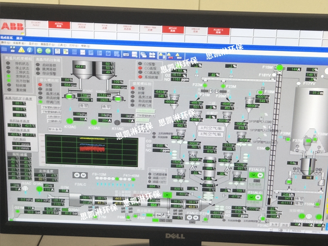Select the K12AC fan symbol

70,121
